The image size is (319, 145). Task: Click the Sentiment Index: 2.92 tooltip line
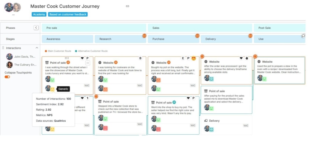[50, 104]
